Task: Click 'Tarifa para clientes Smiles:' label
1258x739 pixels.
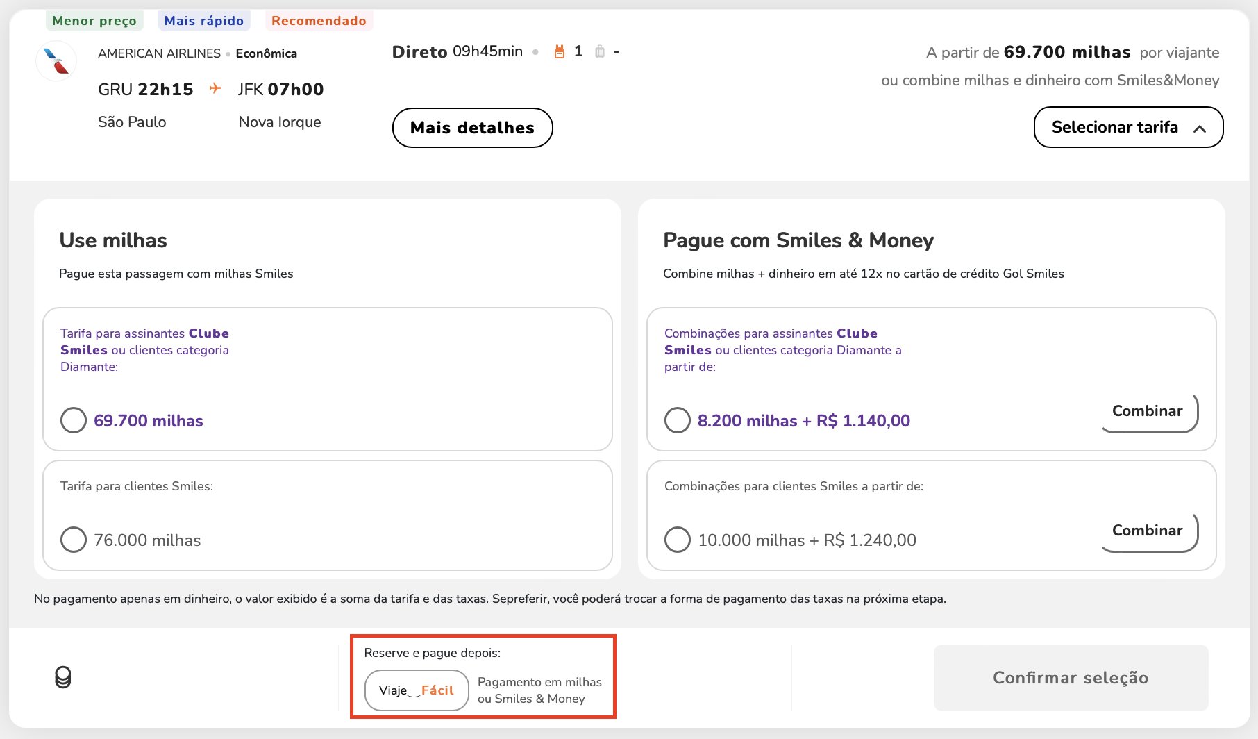Action: click(137, 486)
